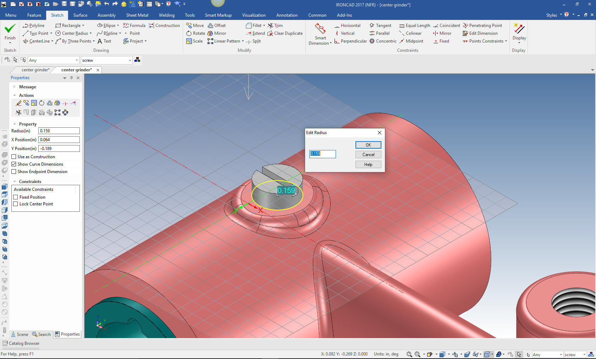This screenshot has height=359, width=596.
Task: Switch to first center grinder document tab
Action: click(35, 70)
